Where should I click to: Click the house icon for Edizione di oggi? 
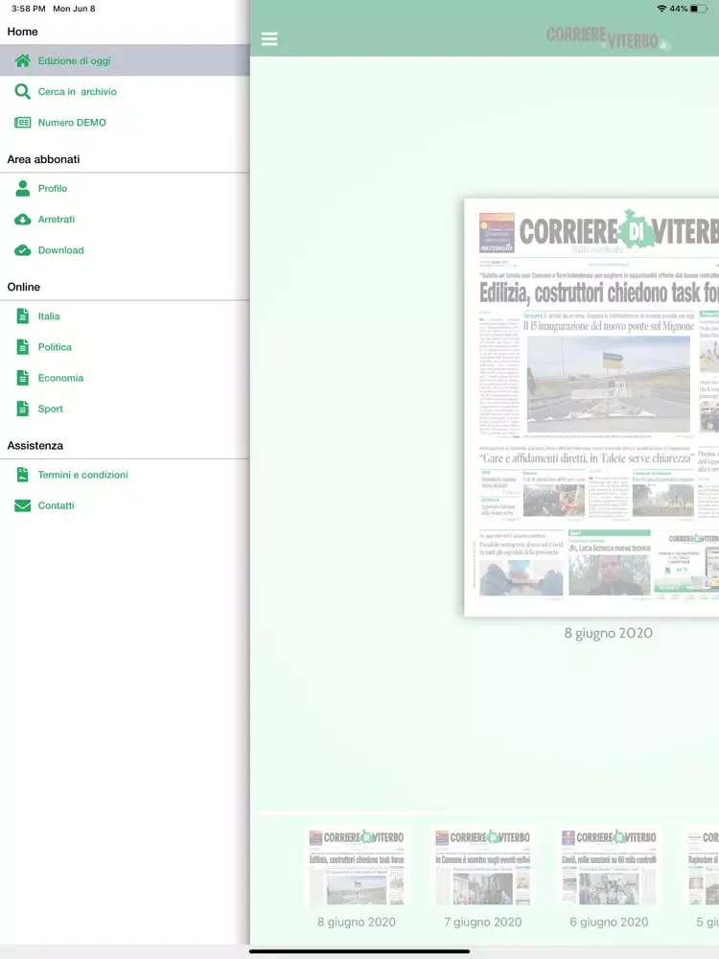click(23, 60)
